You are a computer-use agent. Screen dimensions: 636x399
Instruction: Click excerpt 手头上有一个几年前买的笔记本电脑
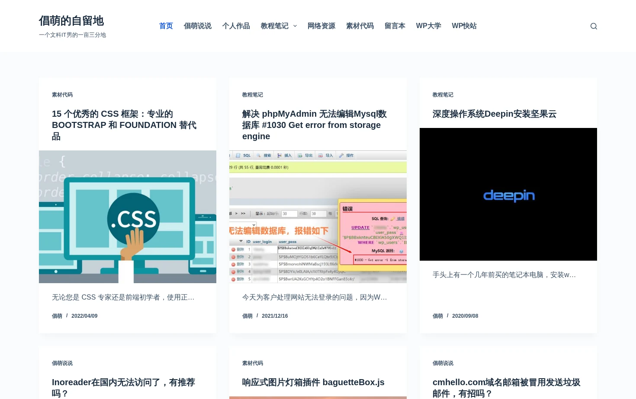coord(504,275)
